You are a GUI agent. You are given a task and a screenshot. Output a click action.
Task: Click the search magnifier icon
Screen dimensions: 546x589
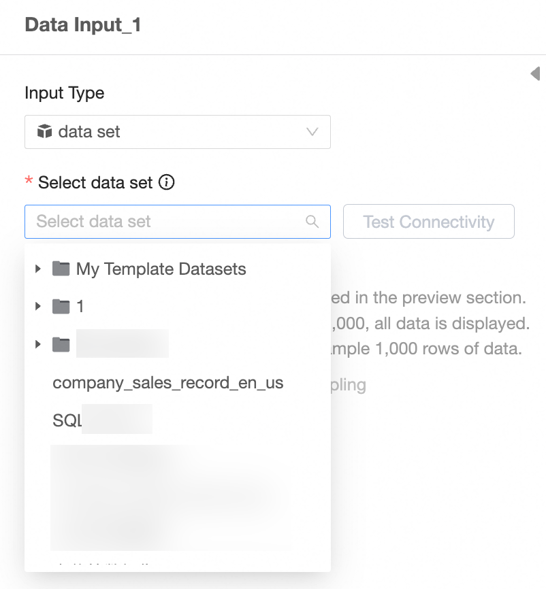pyautogui.click(x=312, y=222)
